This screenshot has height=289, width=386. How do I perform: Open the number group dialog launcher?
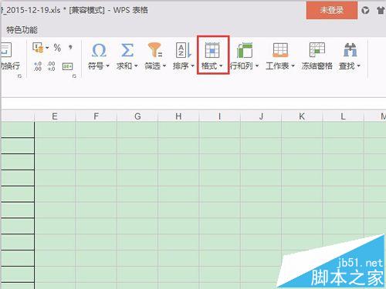tap(74, 76)
